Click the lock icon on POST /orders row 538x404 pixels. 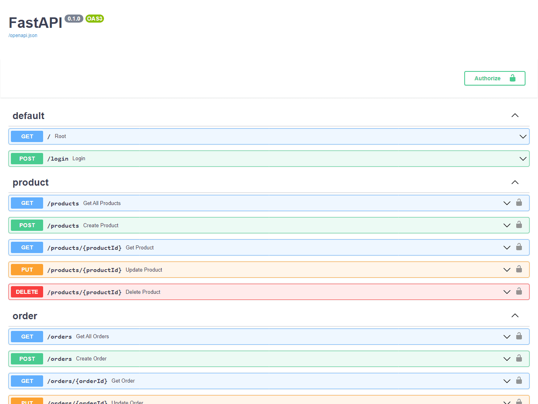coord(519,358)
